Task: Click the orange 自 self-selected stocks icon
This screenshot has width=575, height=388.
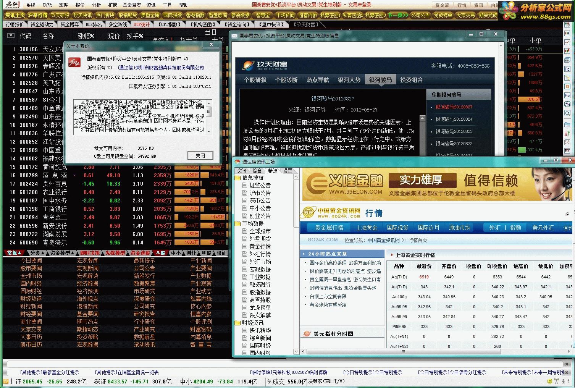Action: pos(567,86)
